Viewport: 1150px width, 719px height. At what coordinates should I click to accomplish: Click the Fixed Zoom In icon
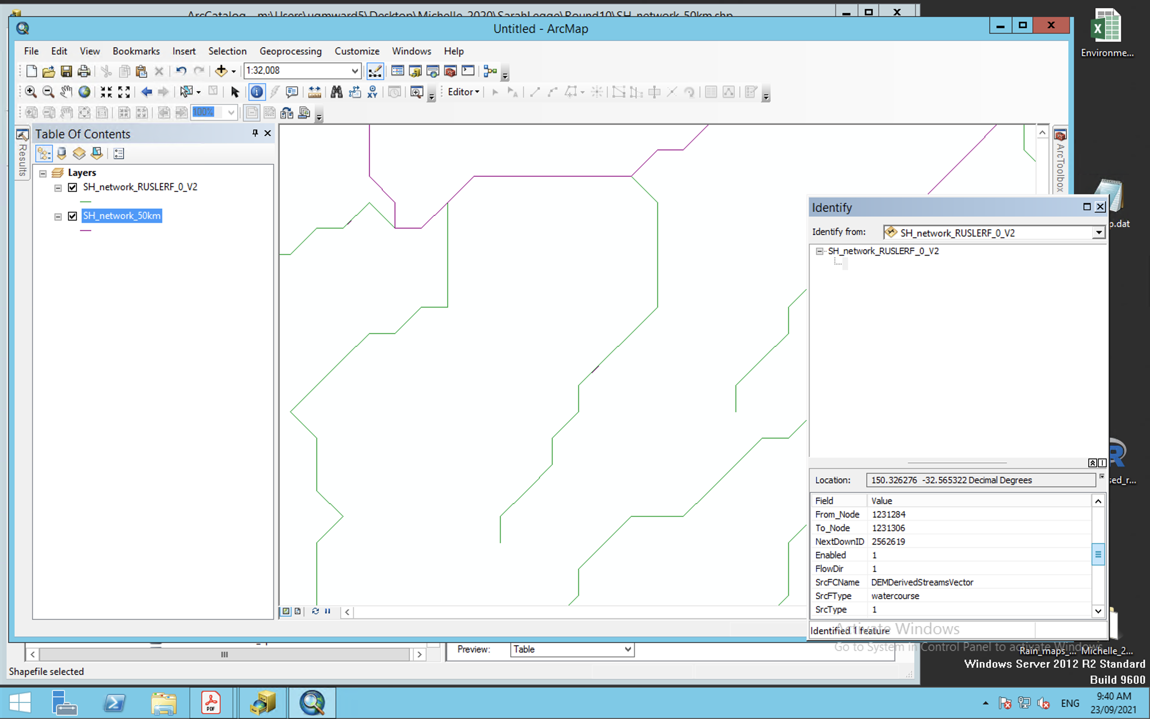(106, 92)
